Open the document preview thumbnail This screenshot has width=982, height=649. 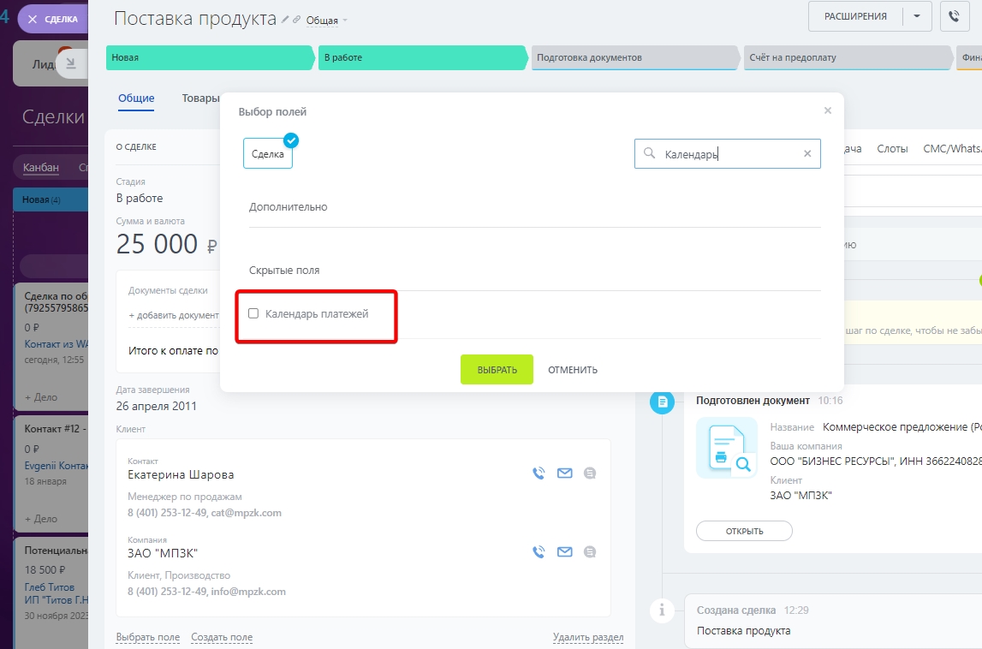(x=727, y=449)
